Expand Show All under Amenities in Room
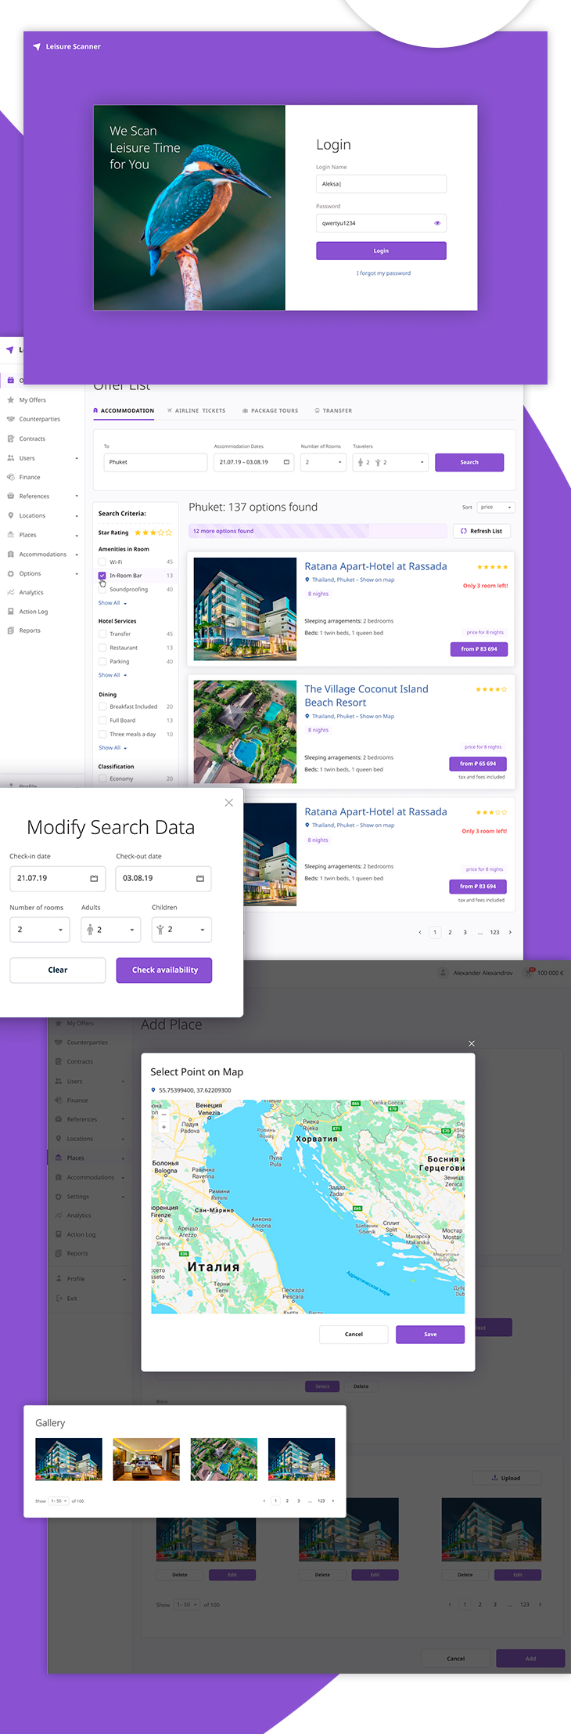571x1734 pixels. (112, 603)
